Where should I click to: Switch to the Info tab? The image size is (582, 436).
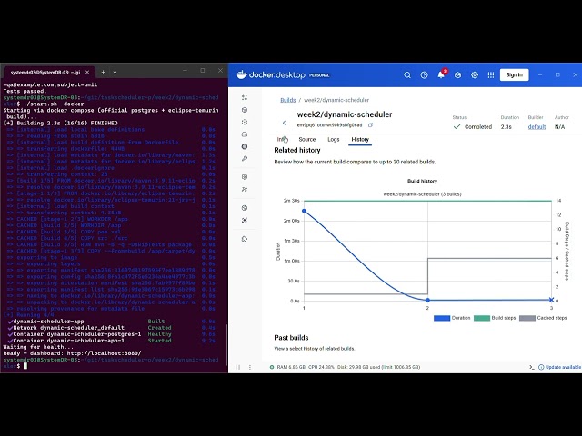pos(282,139)
